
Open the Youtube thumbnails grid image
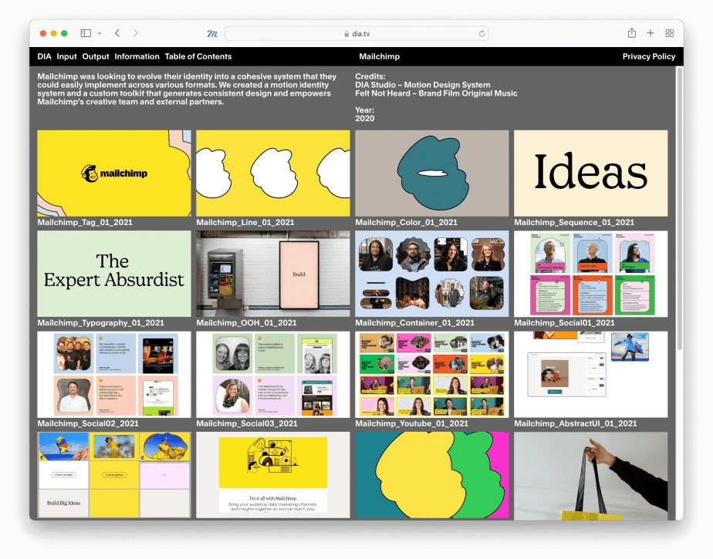click(432, 374)
